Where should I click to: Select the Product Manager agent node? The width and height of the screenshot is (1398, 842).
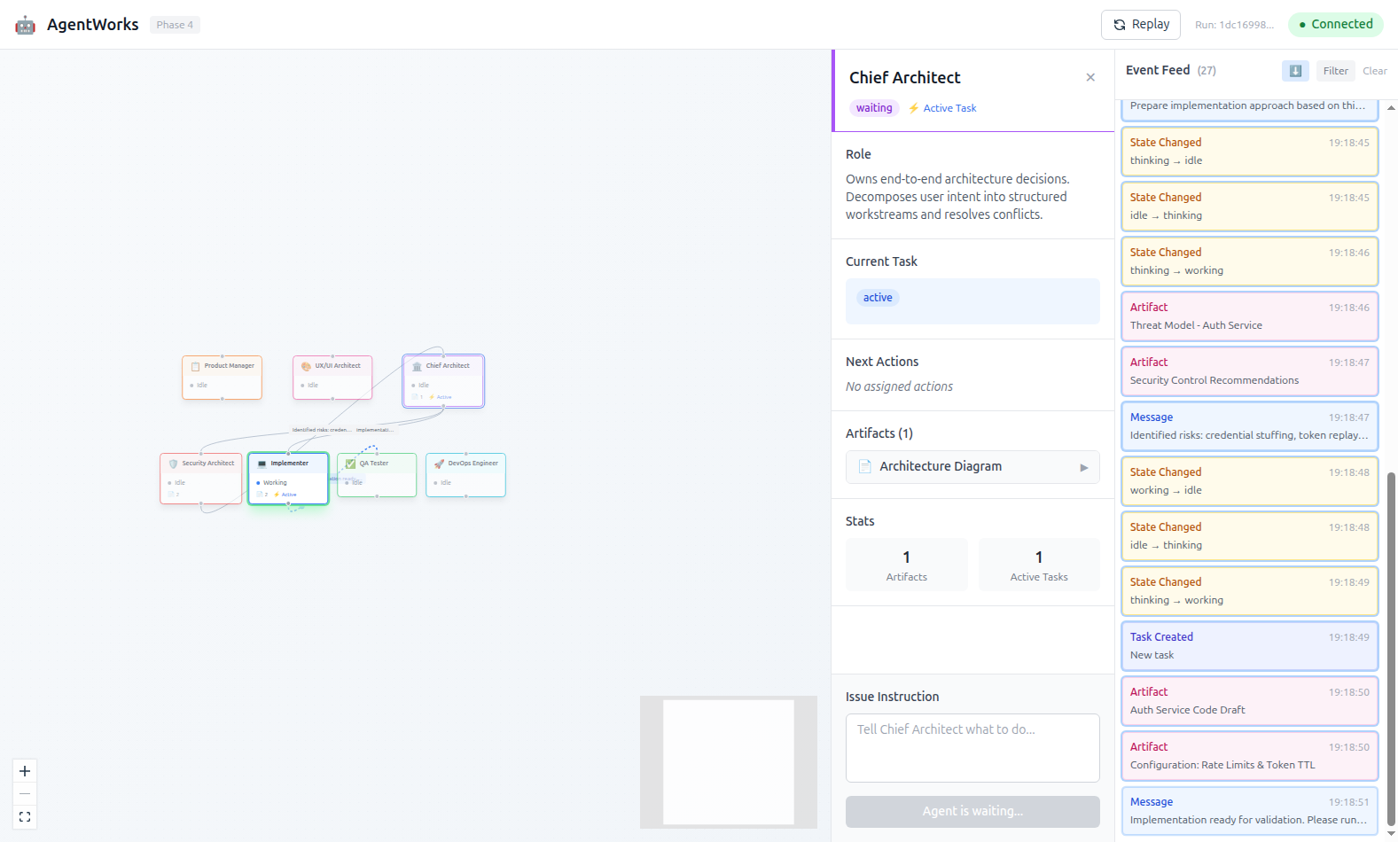(222, 378)
